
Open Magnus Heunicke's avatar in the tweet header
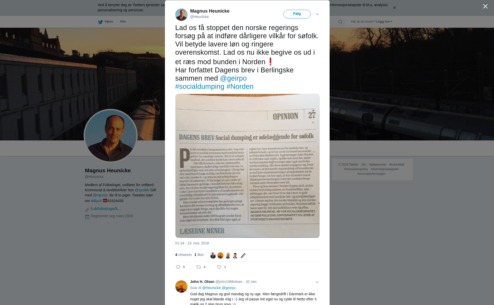coord(181,15)
